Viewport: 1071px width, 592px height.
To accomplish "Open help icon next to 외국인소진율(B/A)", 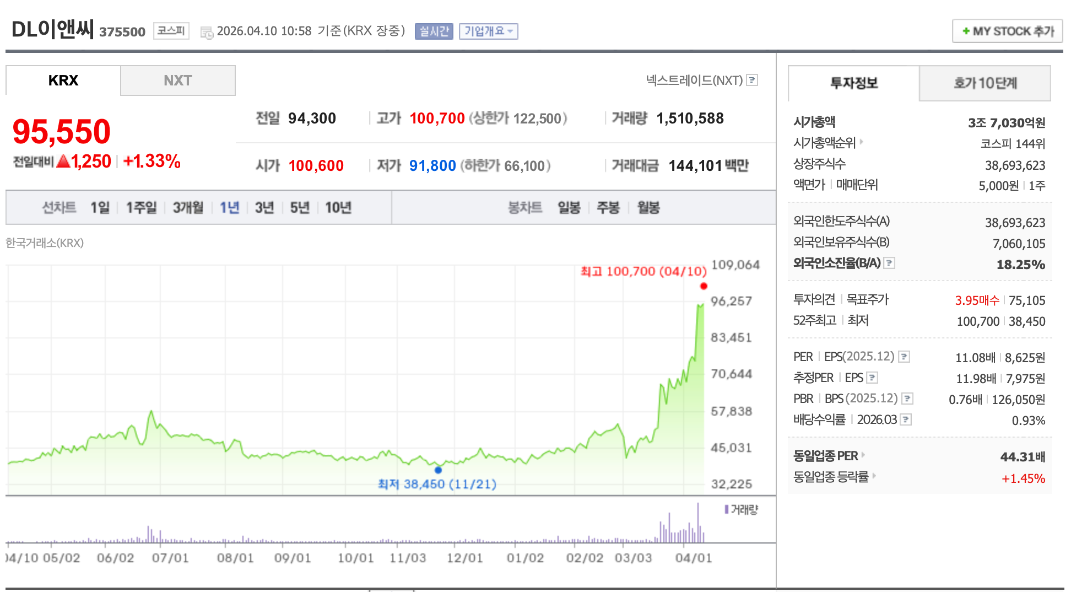I will 889,263.
